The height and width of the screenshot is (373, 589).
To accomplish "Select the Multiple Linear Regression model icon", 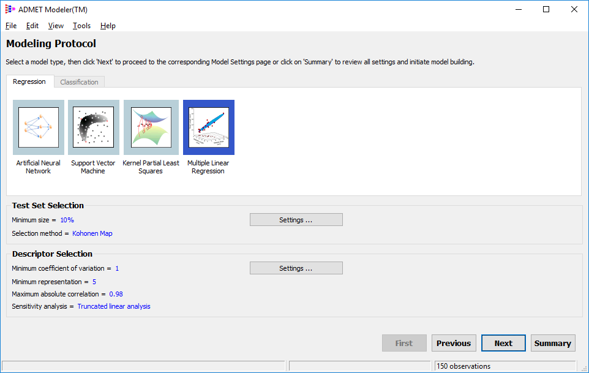I will click(209, 127).
